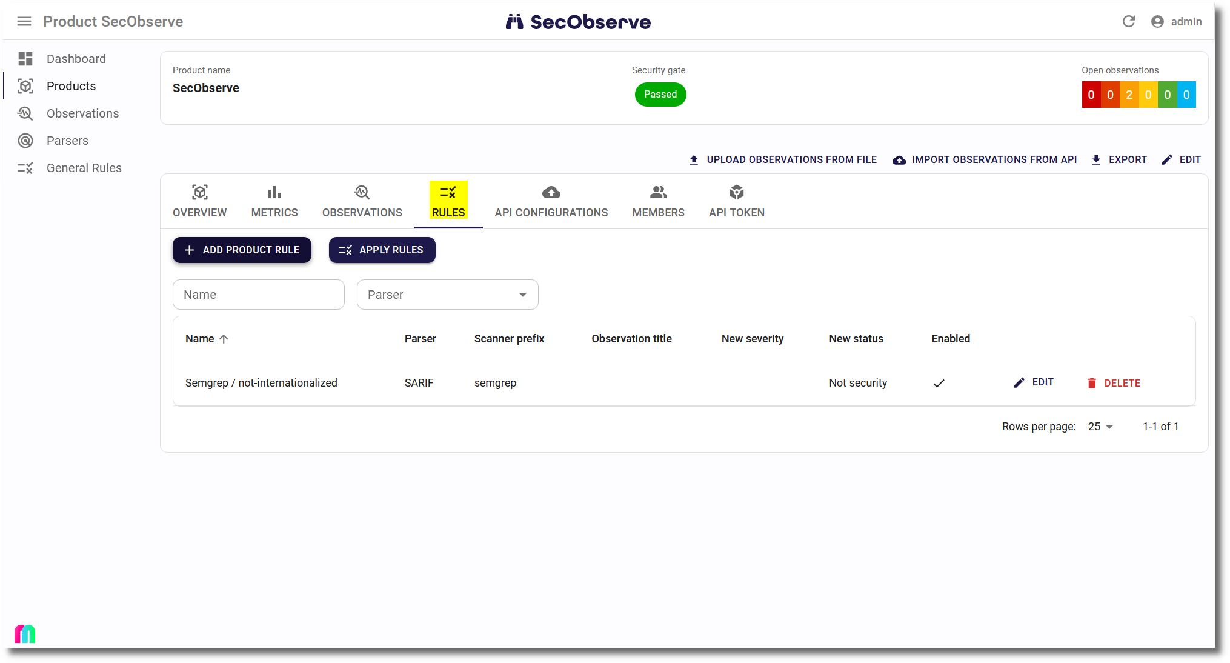1230x663 pixels.
Task: Open the admin user profile icon
Action: pos(1157,22)
